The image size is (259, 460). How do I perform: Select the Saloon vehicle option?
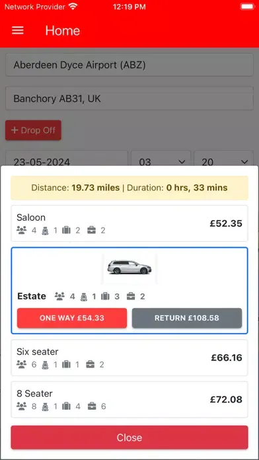point(129,223)
